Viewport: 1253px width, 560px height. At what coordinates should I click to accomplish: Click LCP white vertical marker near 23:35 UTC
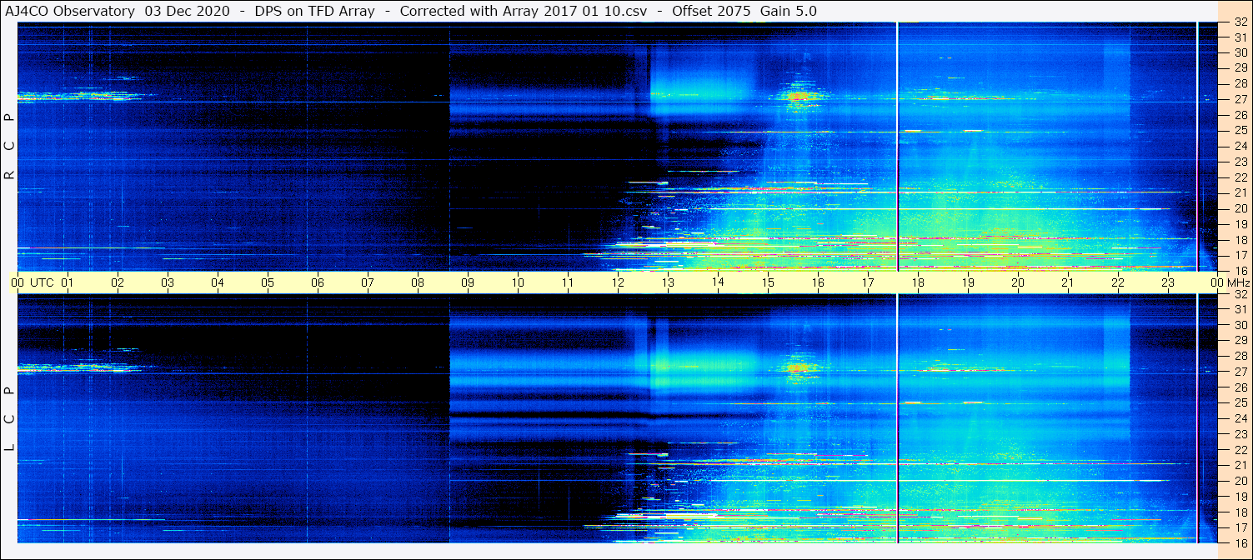pyautogui.click(x=1197, y=418)
